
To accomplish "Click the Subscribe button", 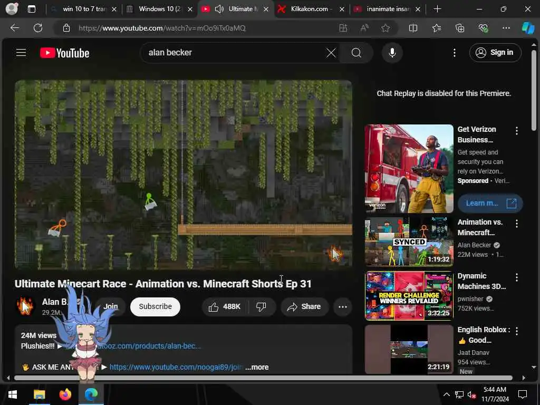I will [x=156, y=306].
